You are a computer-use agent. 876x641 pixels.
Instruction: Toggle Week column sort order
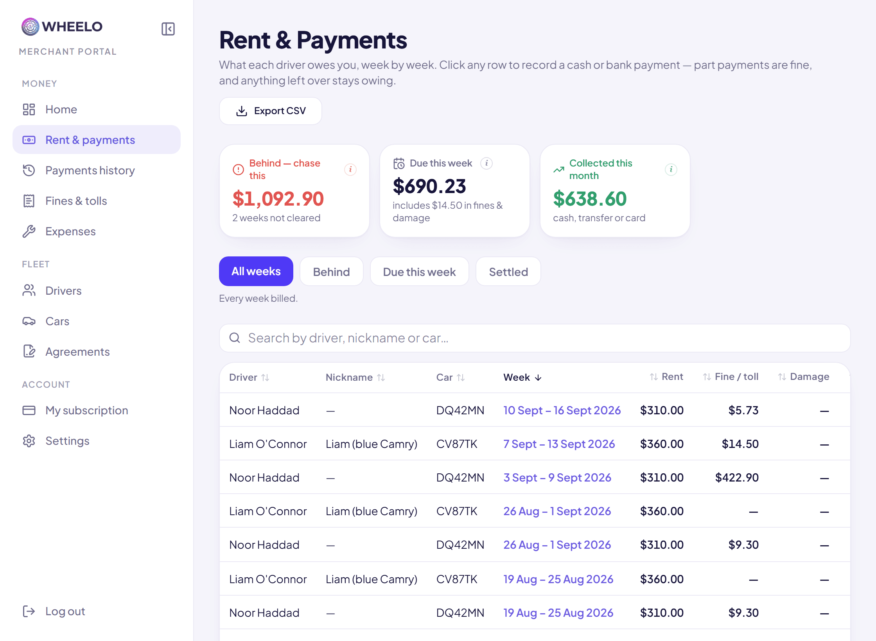[522, 378]
